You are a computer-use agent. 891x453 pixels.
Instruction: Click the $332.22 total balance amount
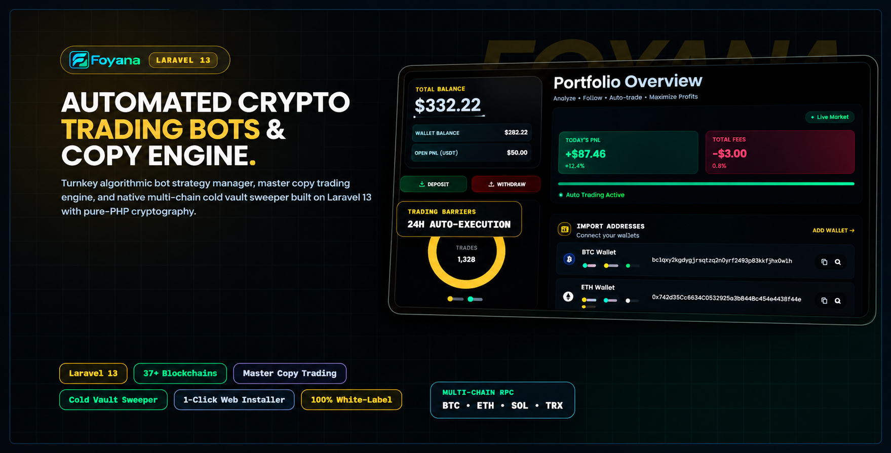click(x=448, y=105)
